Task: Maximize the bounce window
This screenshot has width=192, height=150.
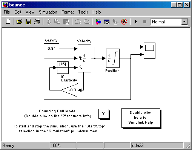Action: [180, 5]
